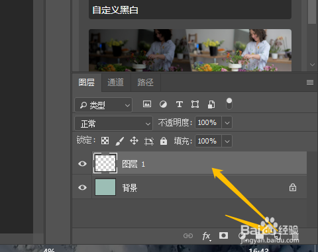318x252 pixels.
Task: Switch to the 通道 tab
Action: (116, 83)
